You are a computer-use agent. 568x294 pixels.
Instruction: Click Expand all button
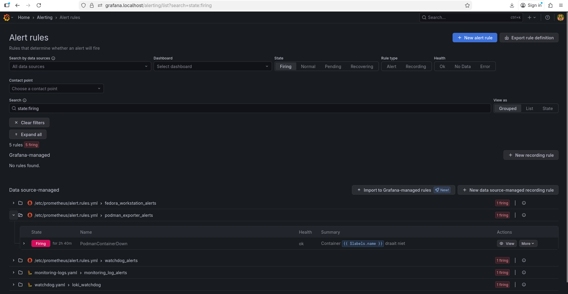coord(28,134)
